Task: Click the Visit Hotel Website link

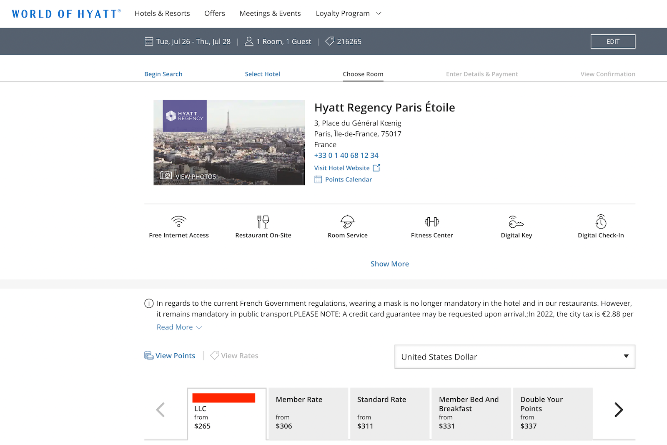Action: (342, 168)
